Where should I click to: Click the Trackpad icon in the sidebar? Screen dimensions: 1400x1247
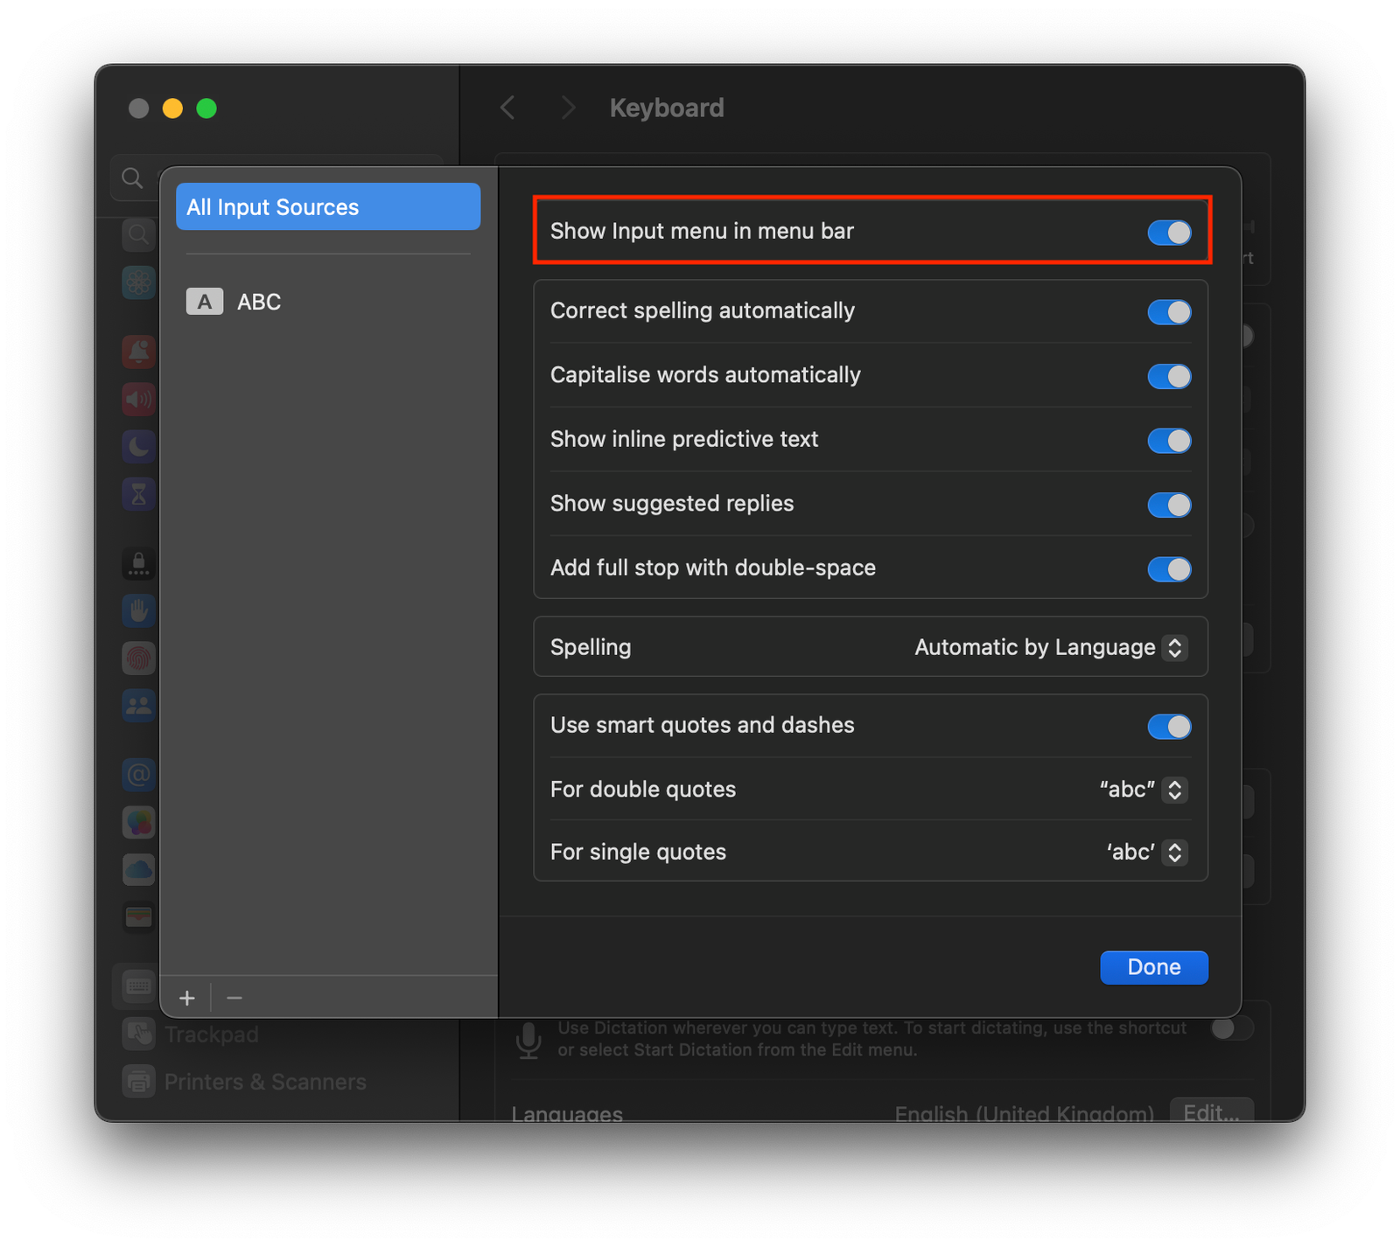tap(138, 1035)
